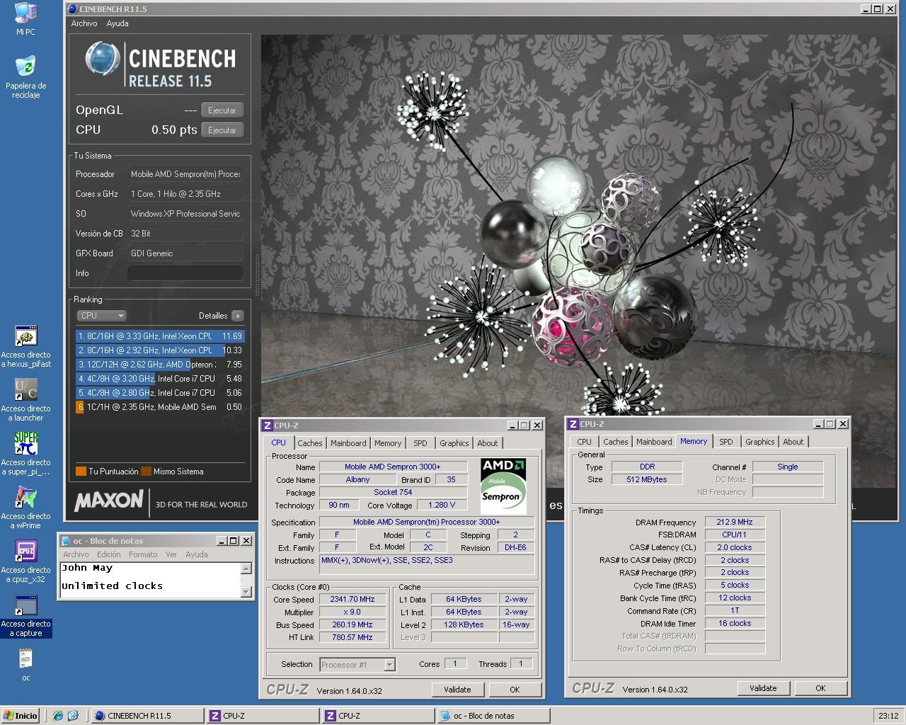906x725 pixels.
Task: Open Notepad Edición menu
Action: 109,554
